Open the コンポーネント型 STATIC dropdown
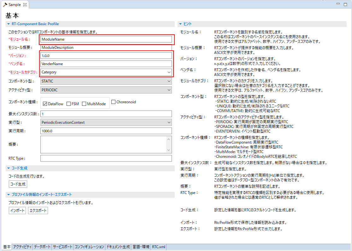 click(x=169, y=81)
